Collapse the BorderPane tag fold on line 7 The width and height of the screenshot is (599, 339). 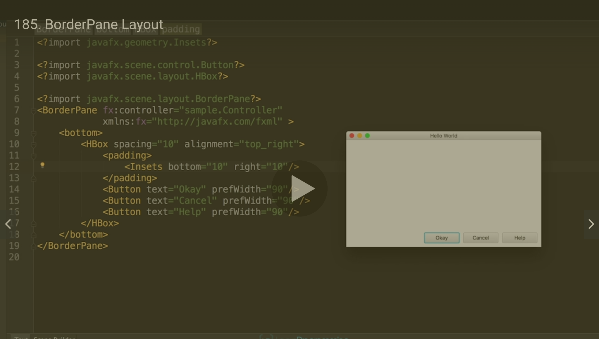34,111
